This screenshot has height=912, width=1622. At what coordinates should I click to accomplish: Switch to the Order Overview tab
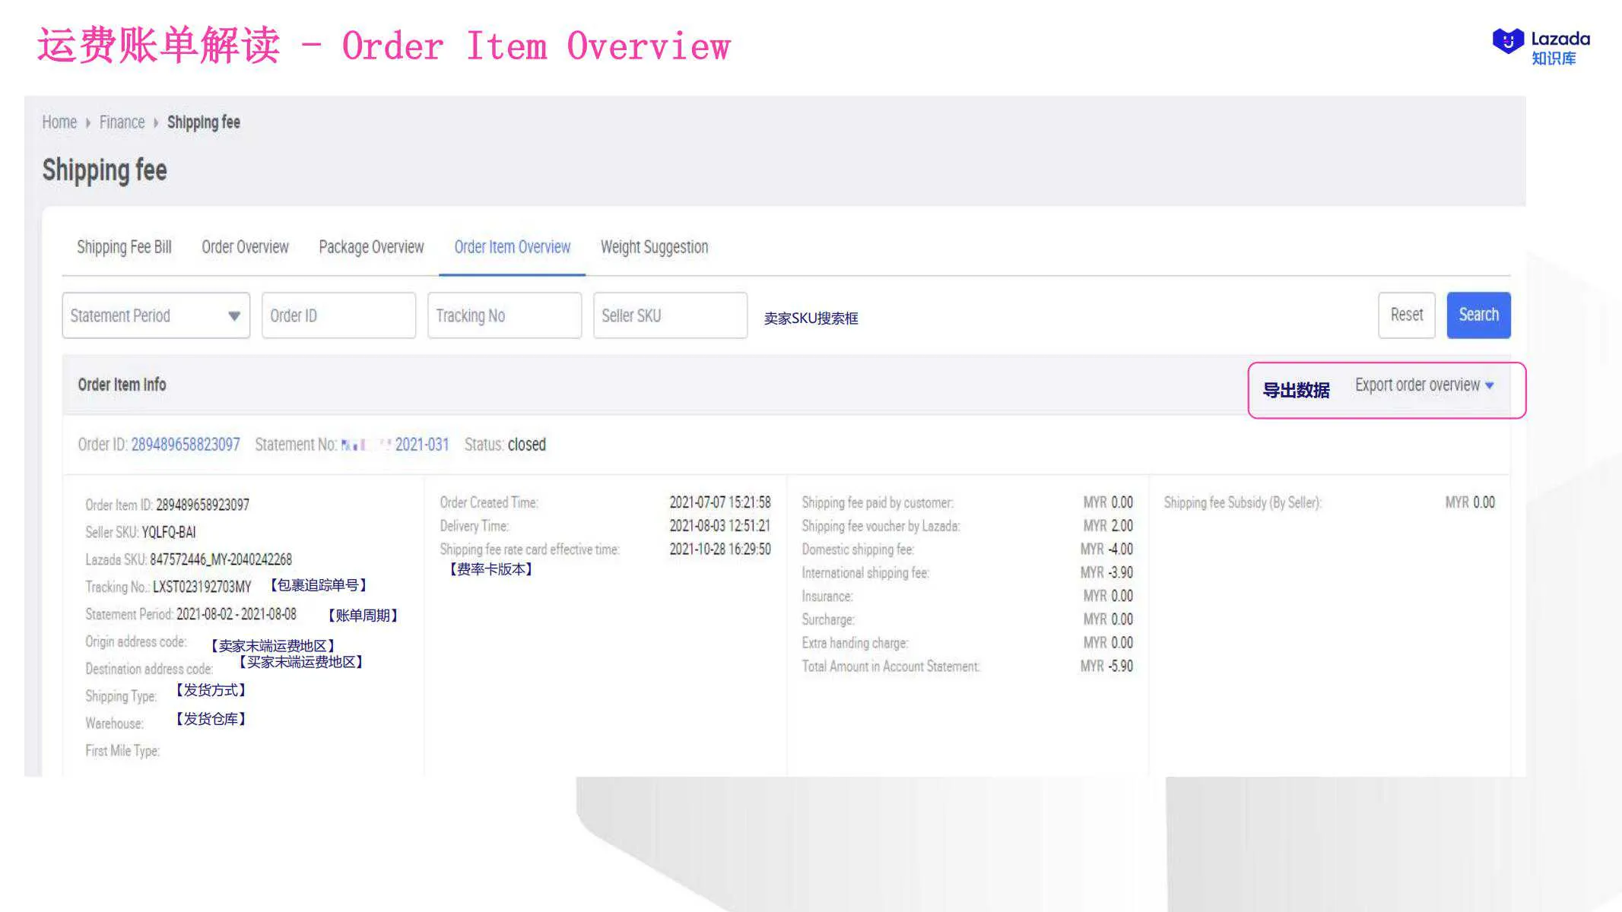245,246
